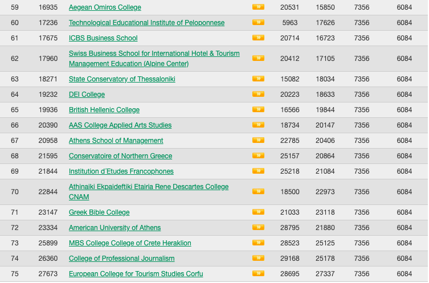The image size is (429, 283).
Task: Select value 29168 in Professional Journalism row
Action: 290,259
